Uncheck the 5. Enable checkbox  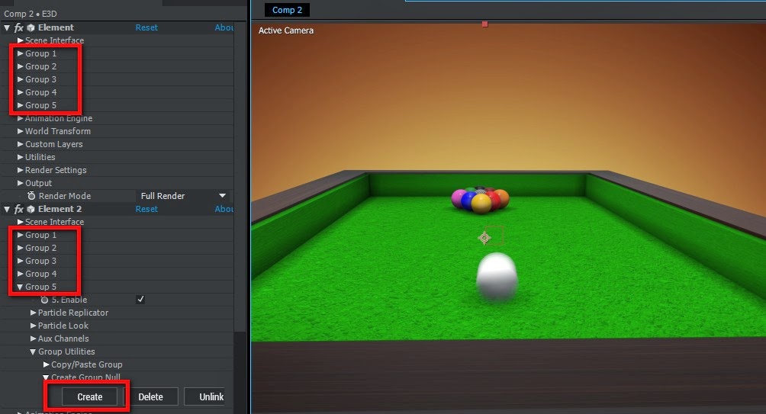pos(140,300)
